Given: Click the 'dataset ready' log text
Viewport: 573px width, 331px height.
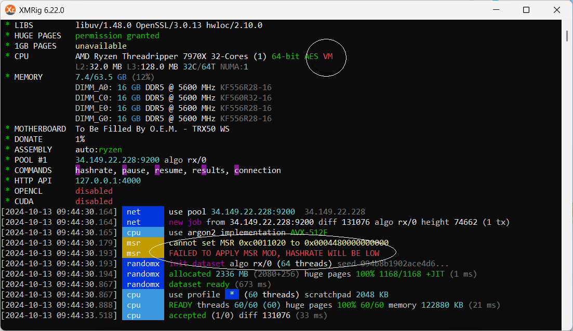Looking at the screenshot, I should click(199, 284).
